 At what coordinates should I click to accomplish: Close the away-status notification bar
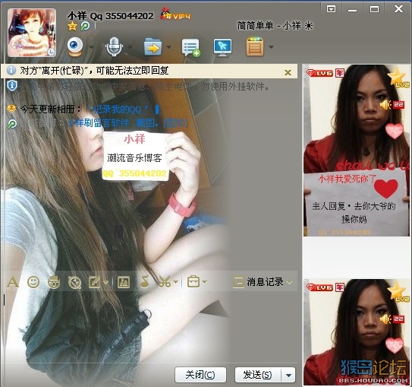click(x=288, y=72)
